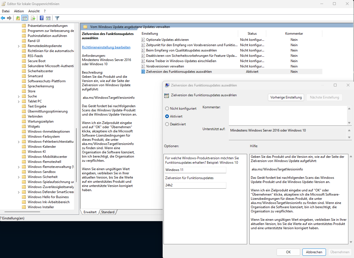Viewport: 354px width, 258px height.
Task: Expand the Windows-Sicherheit tree node
Action: [x=19, y=177]
